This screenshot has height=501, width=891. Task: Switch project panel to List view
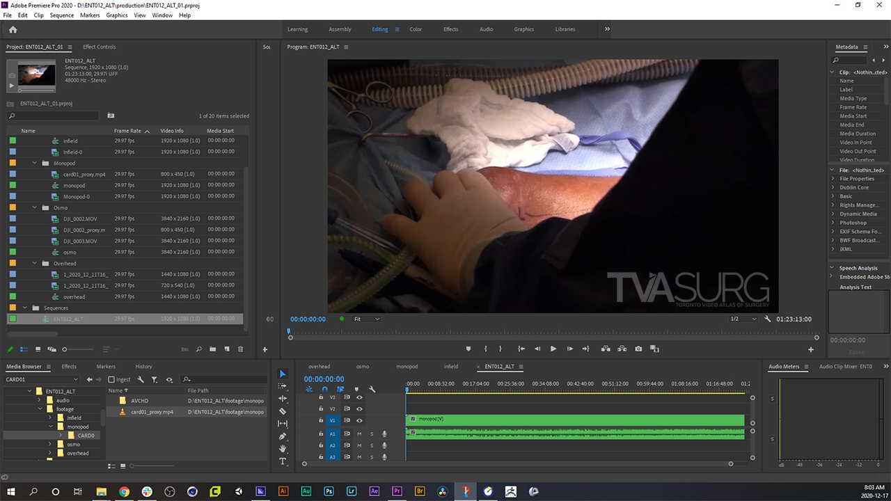24,349
